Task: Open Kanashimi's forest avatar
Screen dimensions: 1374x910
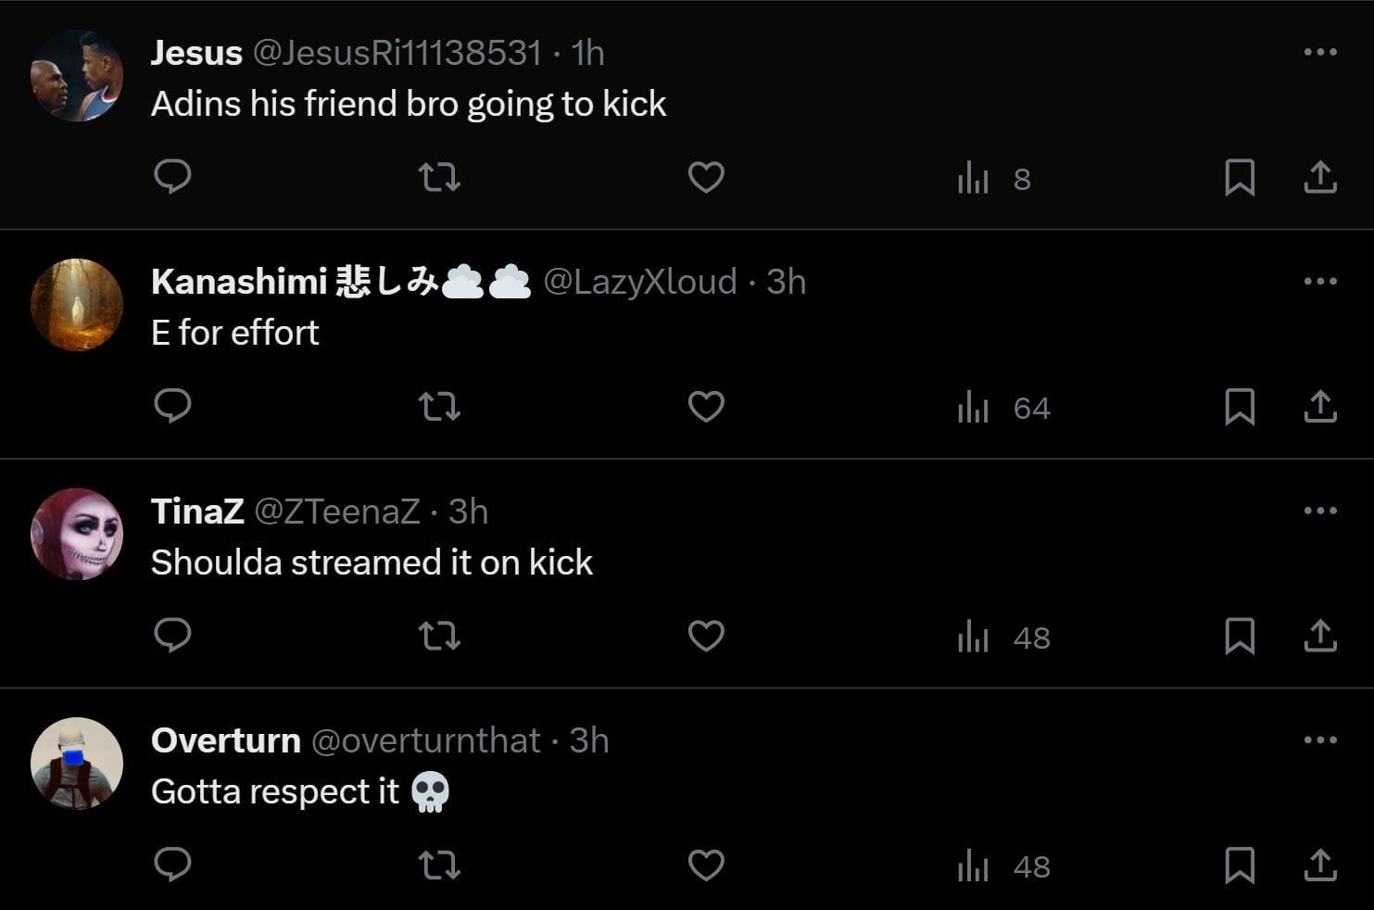Action: 77,305
